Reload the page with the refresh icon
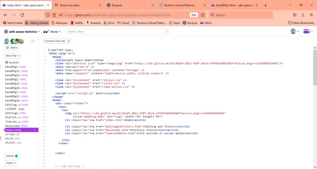 pos(22,15)
